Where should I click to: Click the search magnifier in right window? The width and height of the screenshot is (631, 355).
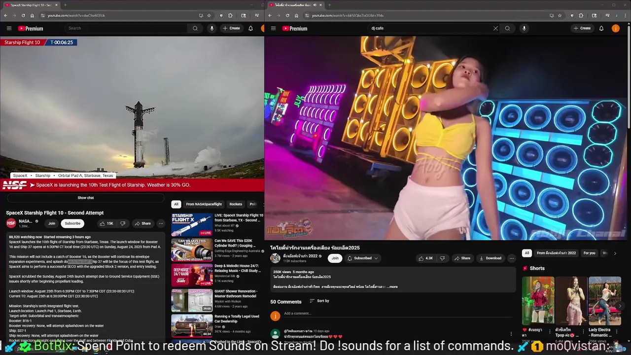[507, 28]
